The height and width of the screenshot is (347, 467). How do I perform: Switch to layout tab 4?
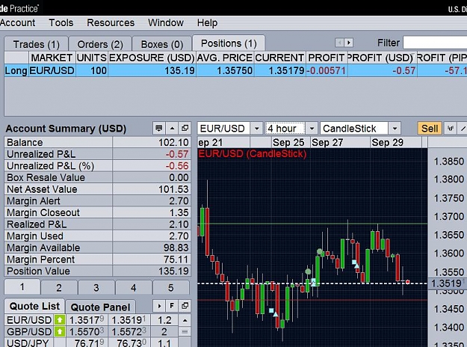[134, 288]
